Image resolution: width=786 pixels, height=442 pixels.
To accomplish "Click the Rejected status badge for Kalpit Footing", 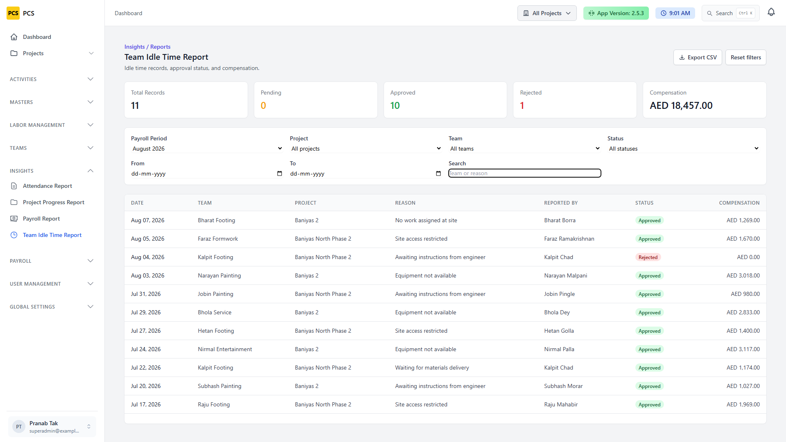I will point(648,257).
